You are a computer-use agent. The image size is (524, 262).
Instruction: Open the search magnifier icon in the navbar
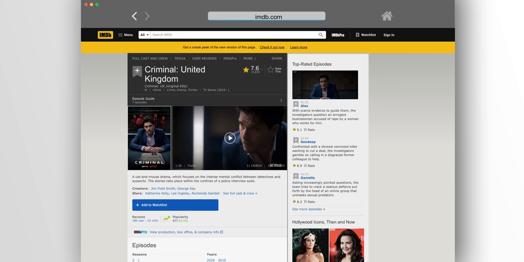(x=321, y=35)
